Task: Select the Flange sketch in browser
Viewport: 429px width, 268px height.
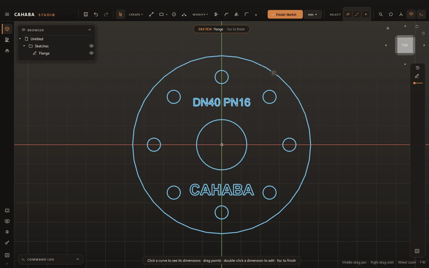Action: click(x=44, y=53)
